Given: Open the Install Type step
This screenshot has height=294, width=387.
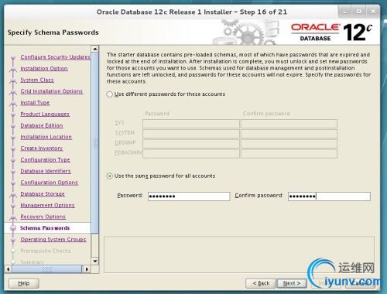Looking at the screenshot, I should tap(35, 103).
